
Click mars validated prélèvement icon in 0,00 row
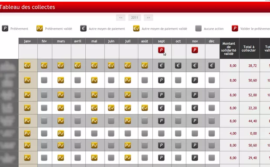click(x=61, y=133)
